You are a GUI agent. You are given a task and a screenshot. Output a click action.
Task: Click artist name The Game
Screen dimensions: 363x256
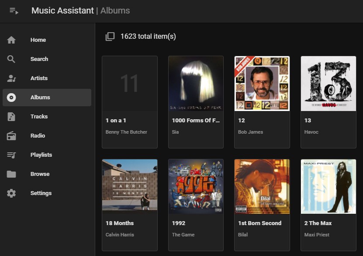[183, 235]
